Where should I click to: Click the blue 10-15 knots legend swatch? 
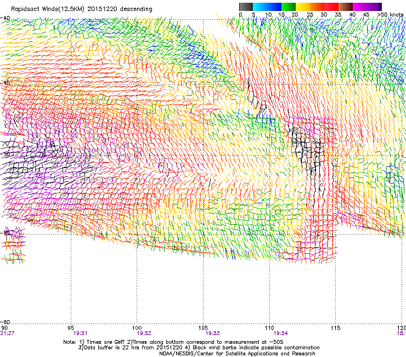[x=274, y=7]
